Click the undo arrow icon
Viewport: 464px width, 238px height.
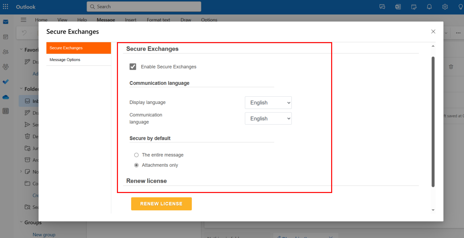click(x=24, y=32)
